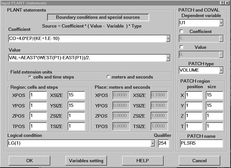Close the Input PLANT statements dialog

[x=227, y=3]
